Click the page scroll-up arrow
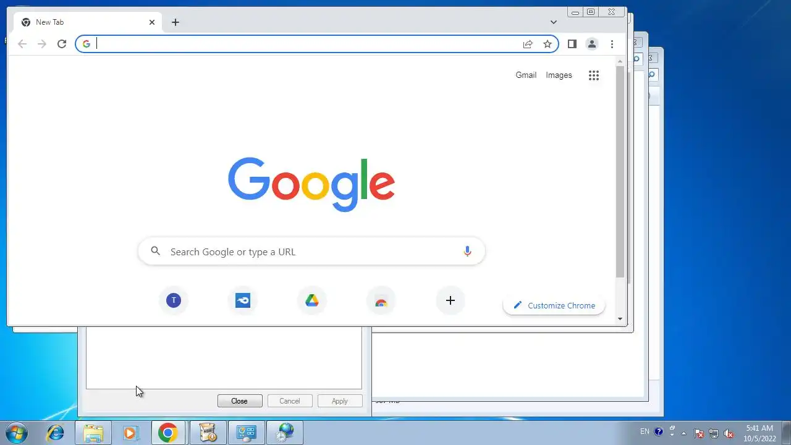Viewport: 791px width, 445px height. click(620, 61)
